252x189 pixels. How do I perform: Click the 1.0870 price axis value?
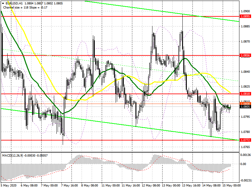246,42
